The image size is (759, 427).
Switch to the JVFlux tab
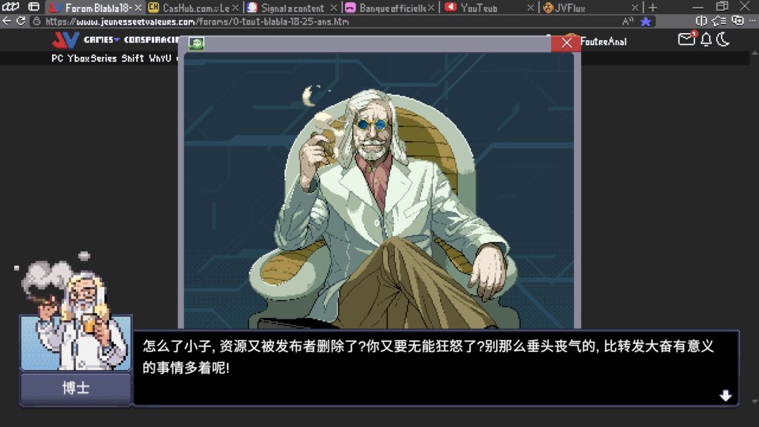(x=590, y=8)
